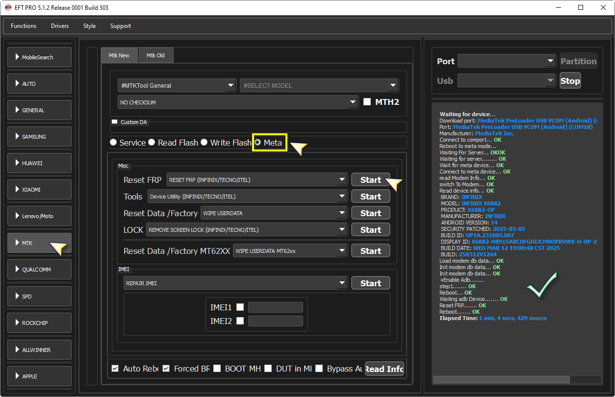Open the Support menu
615x397 pixels.
(121, 26)
